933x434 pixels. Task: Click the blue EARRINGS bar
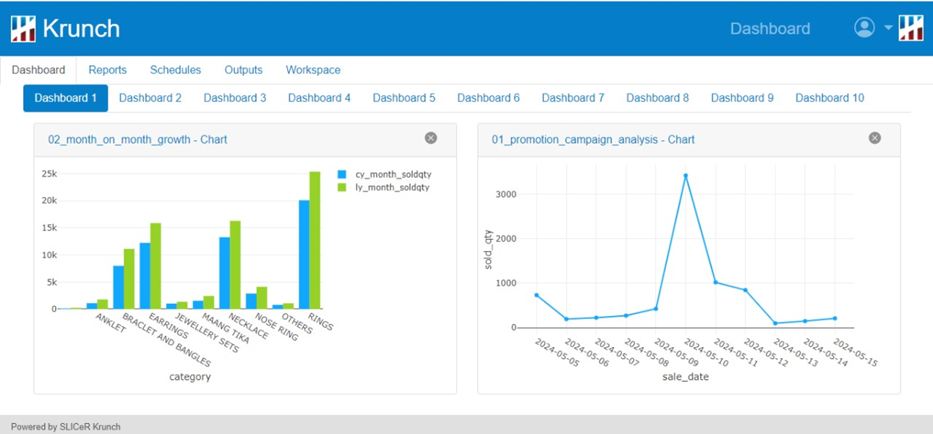[145, 276]
